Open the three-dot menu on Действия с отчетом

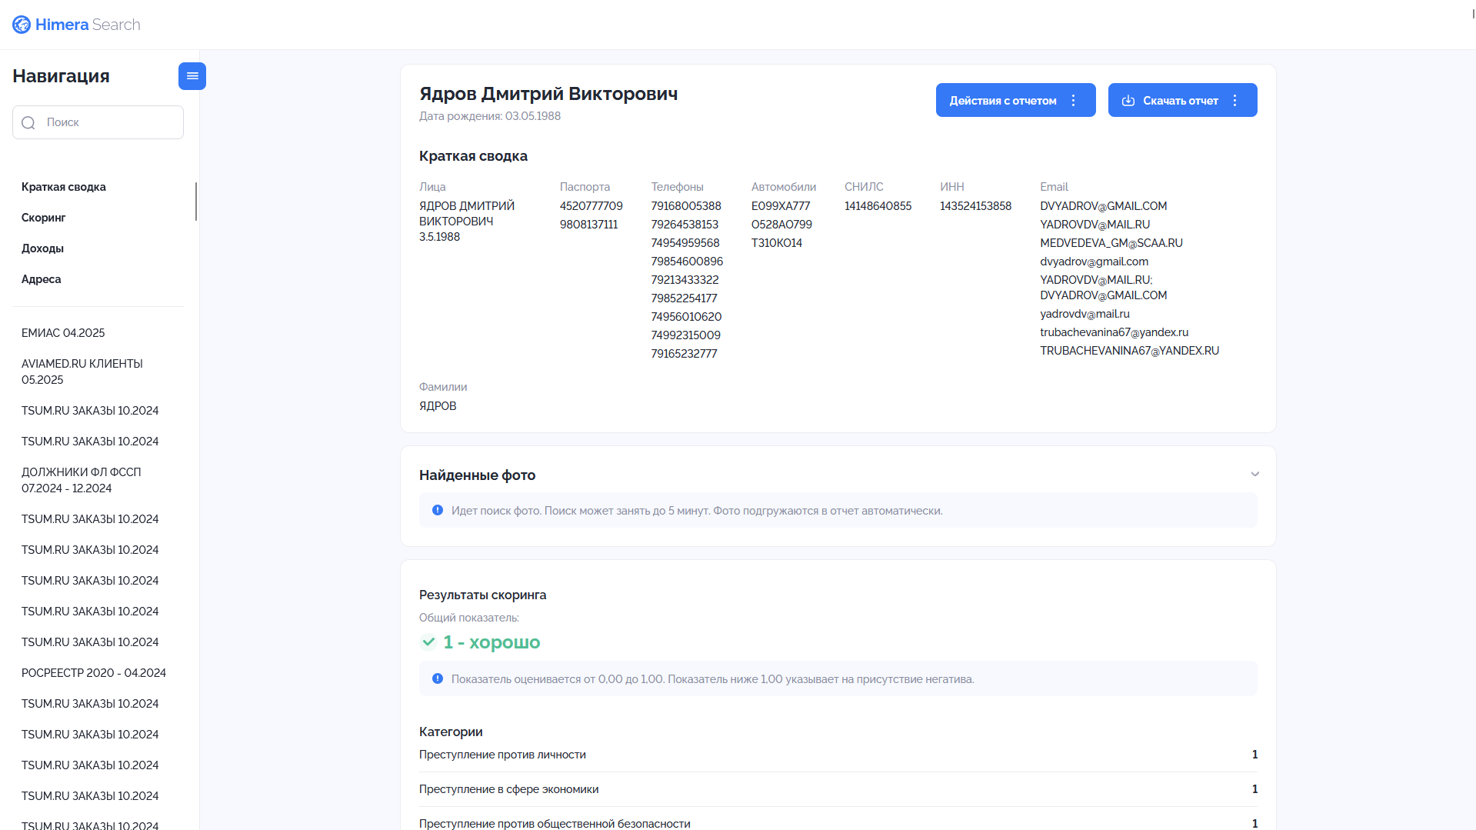(1074, 101)
